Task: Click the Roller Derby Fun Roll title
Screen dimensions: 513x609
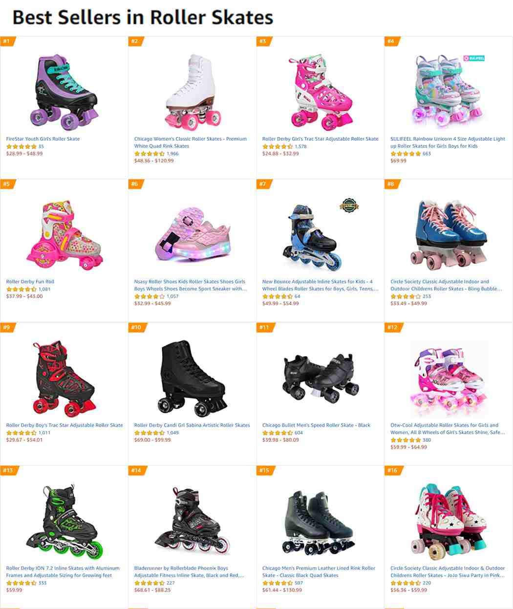Action: point(30,282)
